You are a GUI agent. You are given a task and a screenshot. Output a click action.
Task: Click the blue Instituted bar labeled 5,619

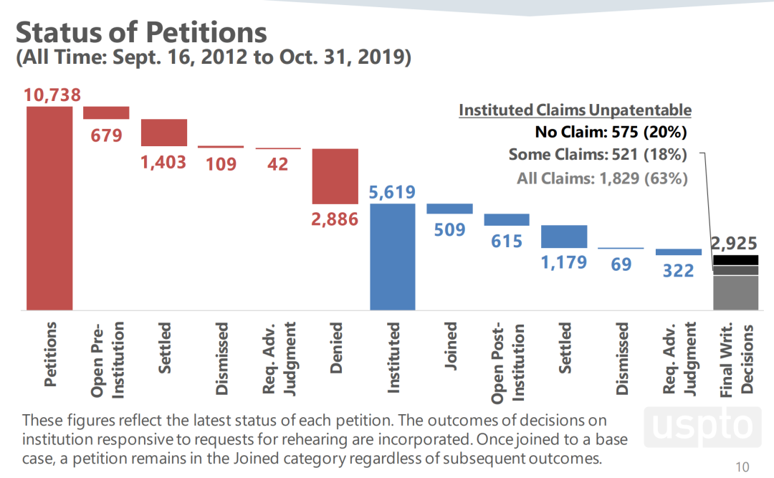tap(393, 257)
